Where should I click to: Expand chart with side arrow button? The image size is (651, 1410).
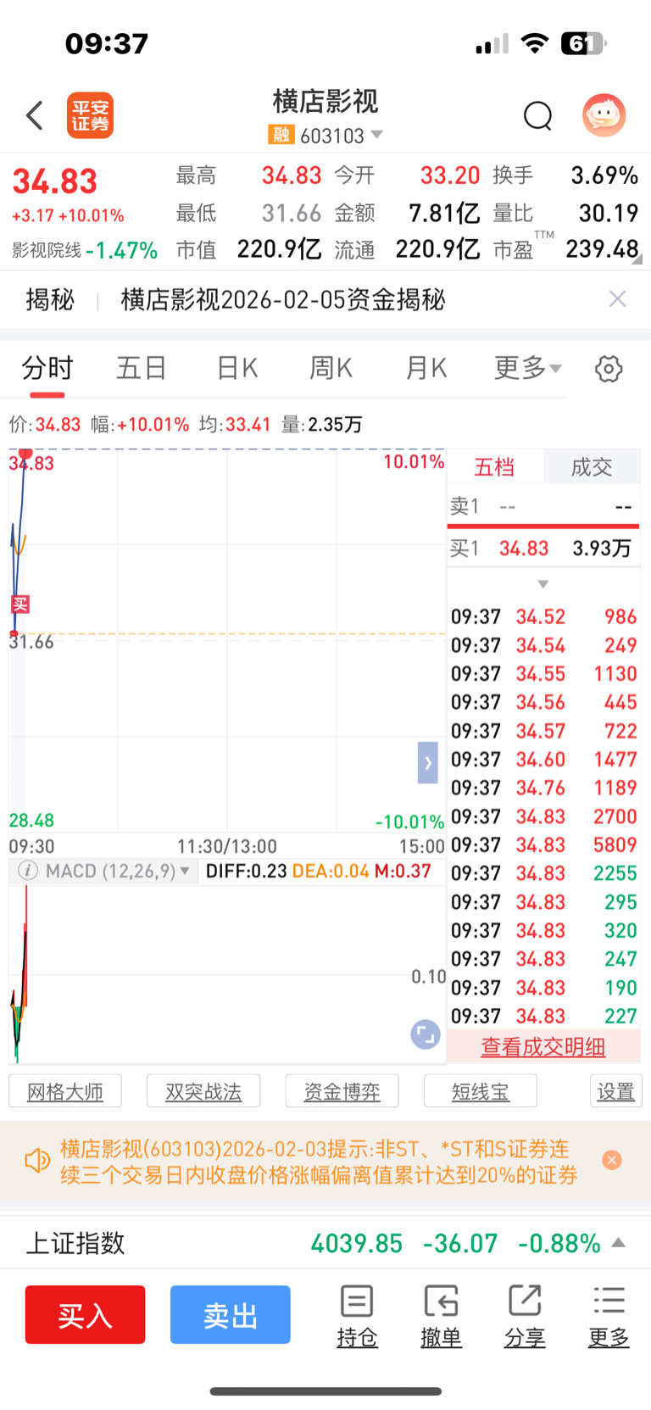pyautogui.click(x=428, y=762)
